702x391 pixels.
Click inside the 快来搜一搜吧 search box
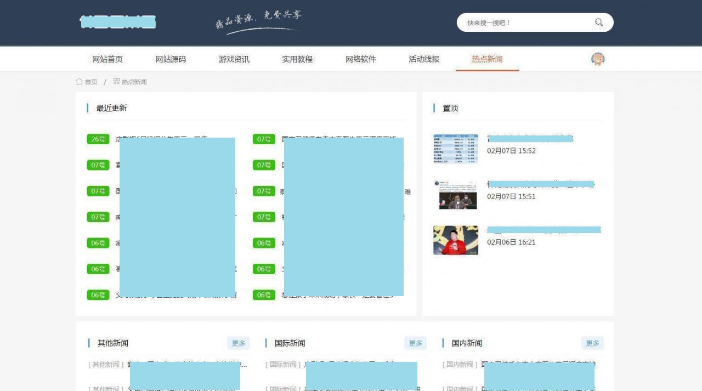click(x=521, y=22)
